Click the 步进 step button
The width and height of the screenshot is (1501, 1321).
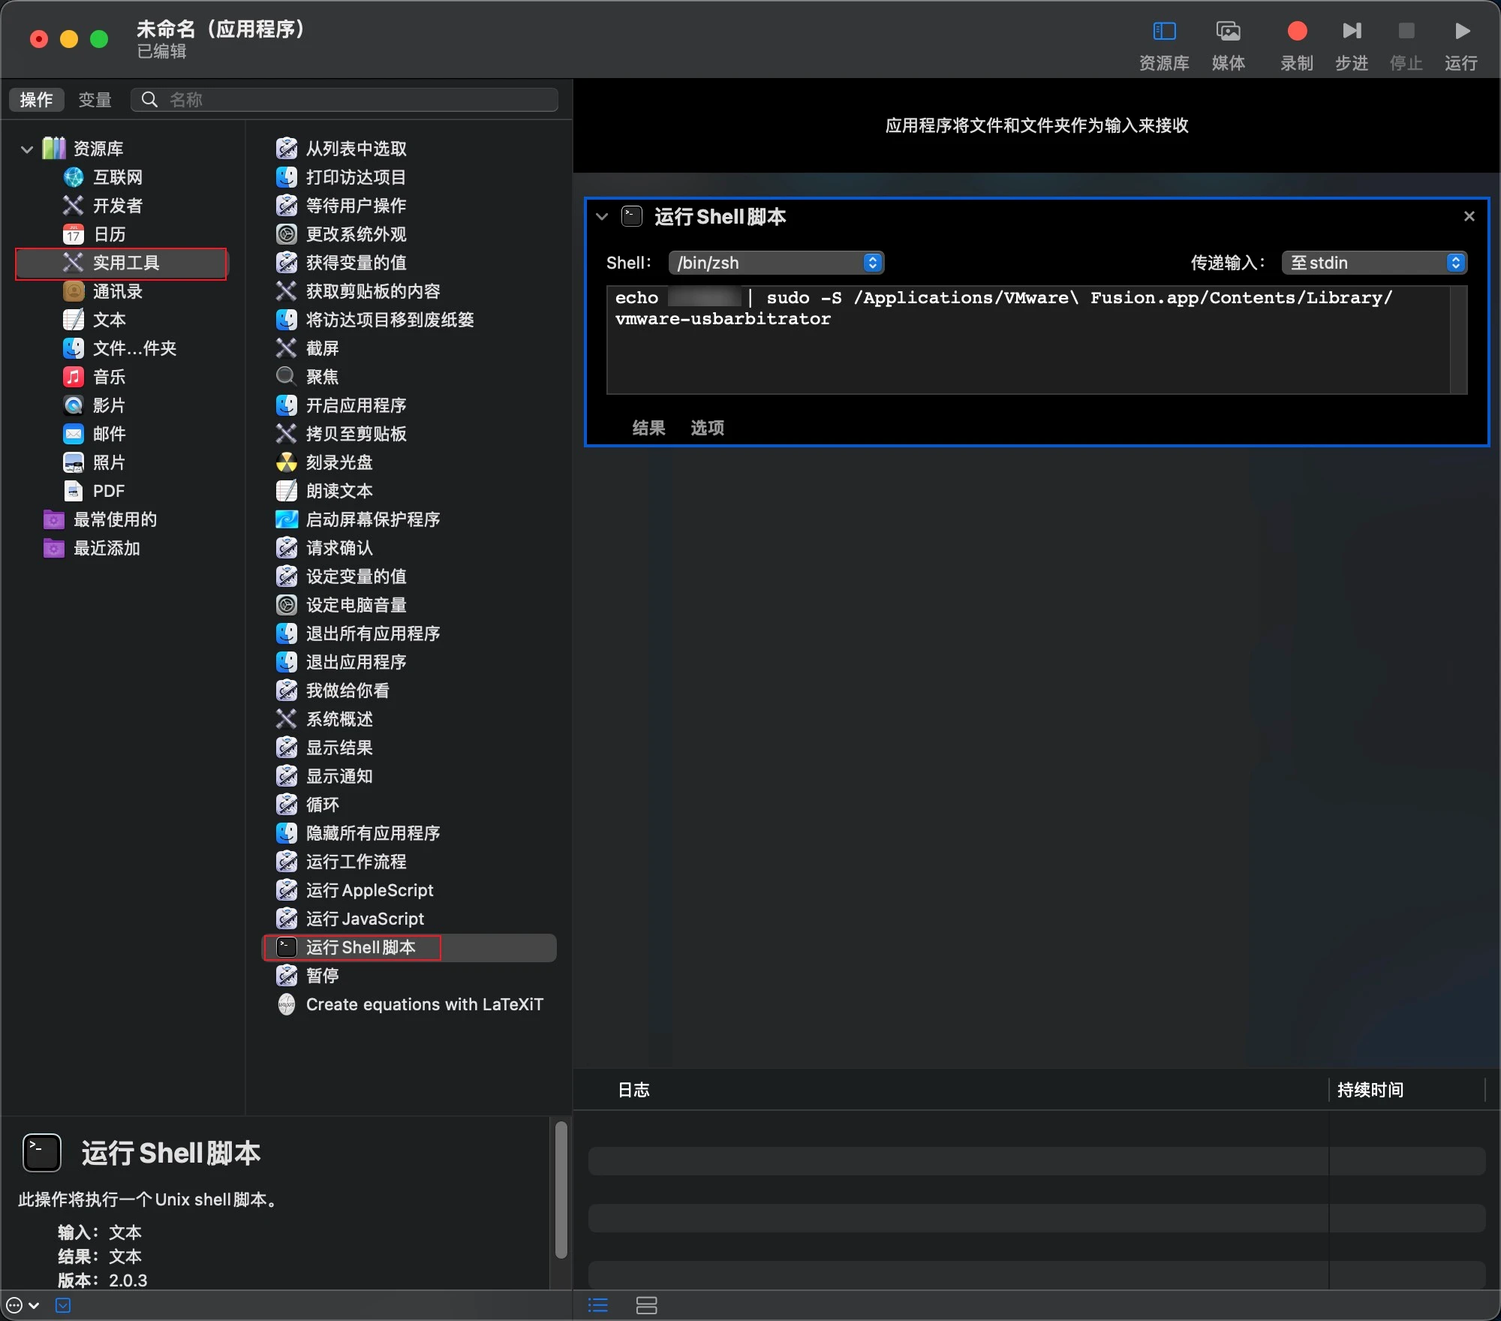[1352, 44]
